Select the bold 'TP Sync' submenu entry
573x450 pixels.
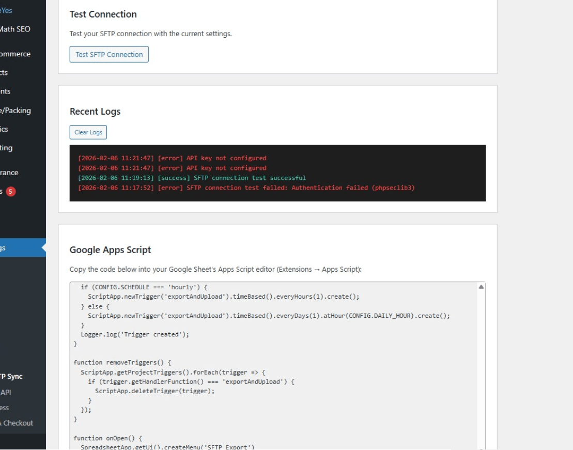point(11,377)
